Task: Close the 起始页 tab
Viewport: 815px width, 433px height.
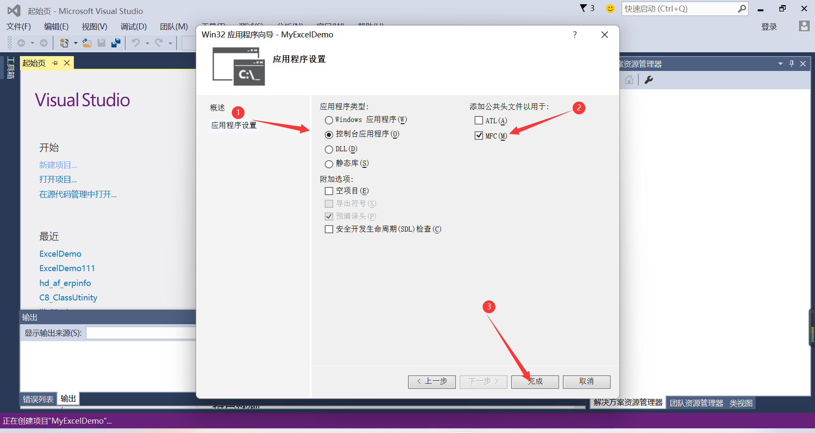Action: coord(67,63)
